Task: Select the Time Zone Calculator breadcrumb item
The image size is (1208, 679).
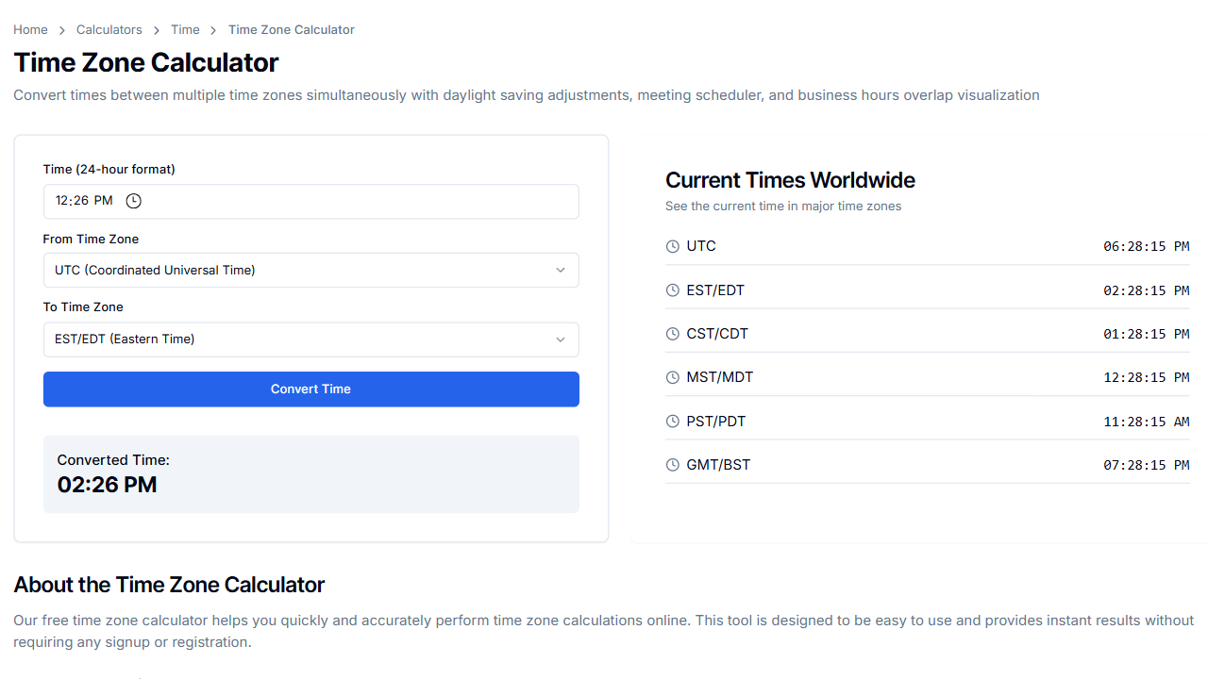Action: pos(291,29)
